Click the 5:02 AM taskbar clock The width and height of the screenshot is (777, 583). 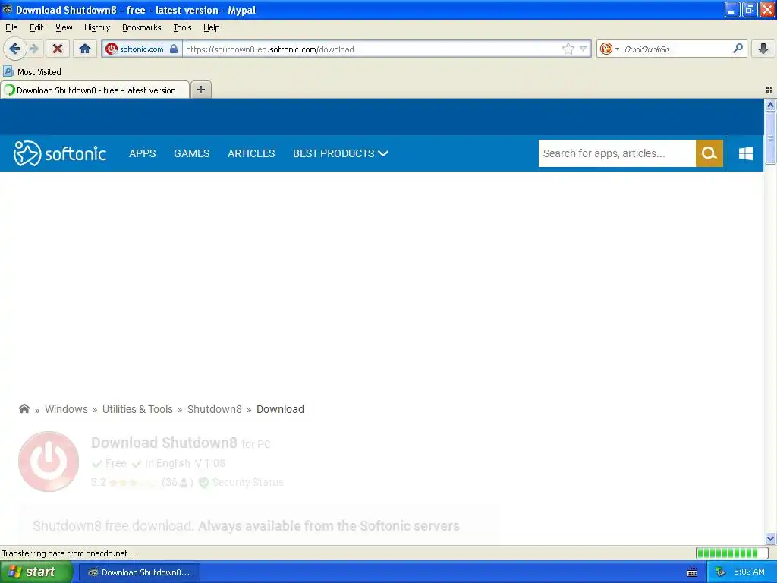[749, 572]
